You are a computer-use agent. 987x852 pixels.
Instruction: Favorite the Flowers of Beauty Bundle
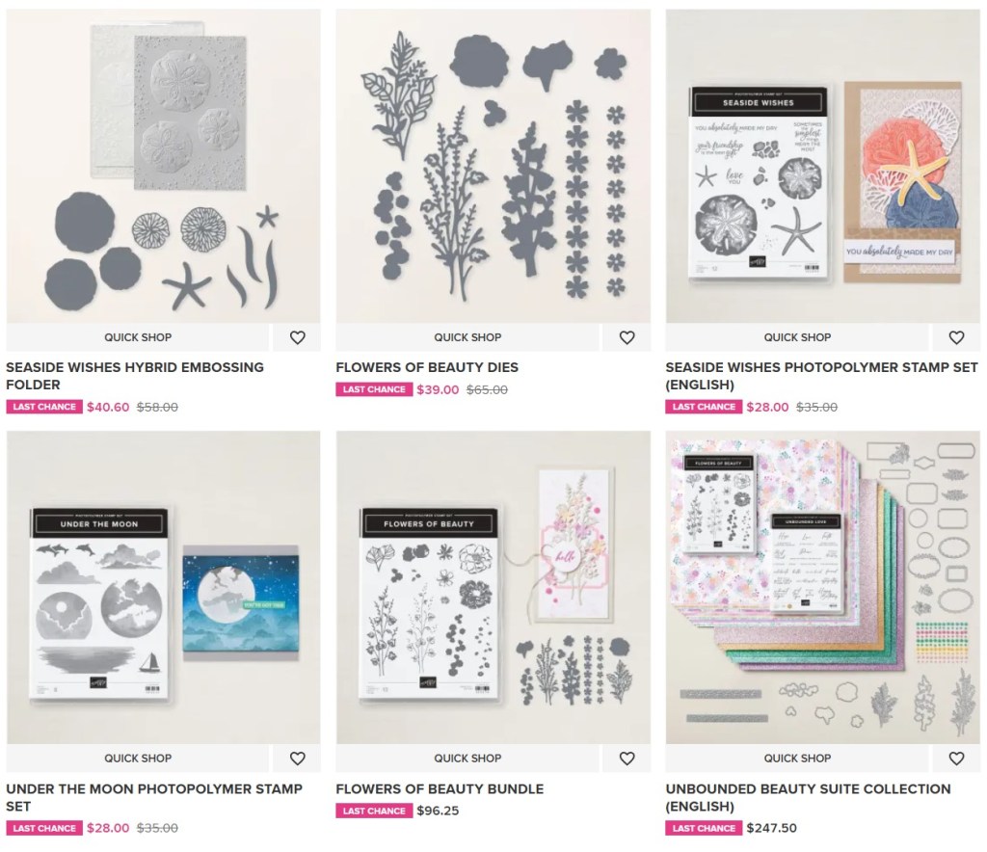click(627, 759)
